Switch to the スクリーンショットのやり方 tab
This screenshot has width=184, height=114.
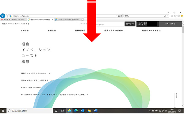[67, 20]
